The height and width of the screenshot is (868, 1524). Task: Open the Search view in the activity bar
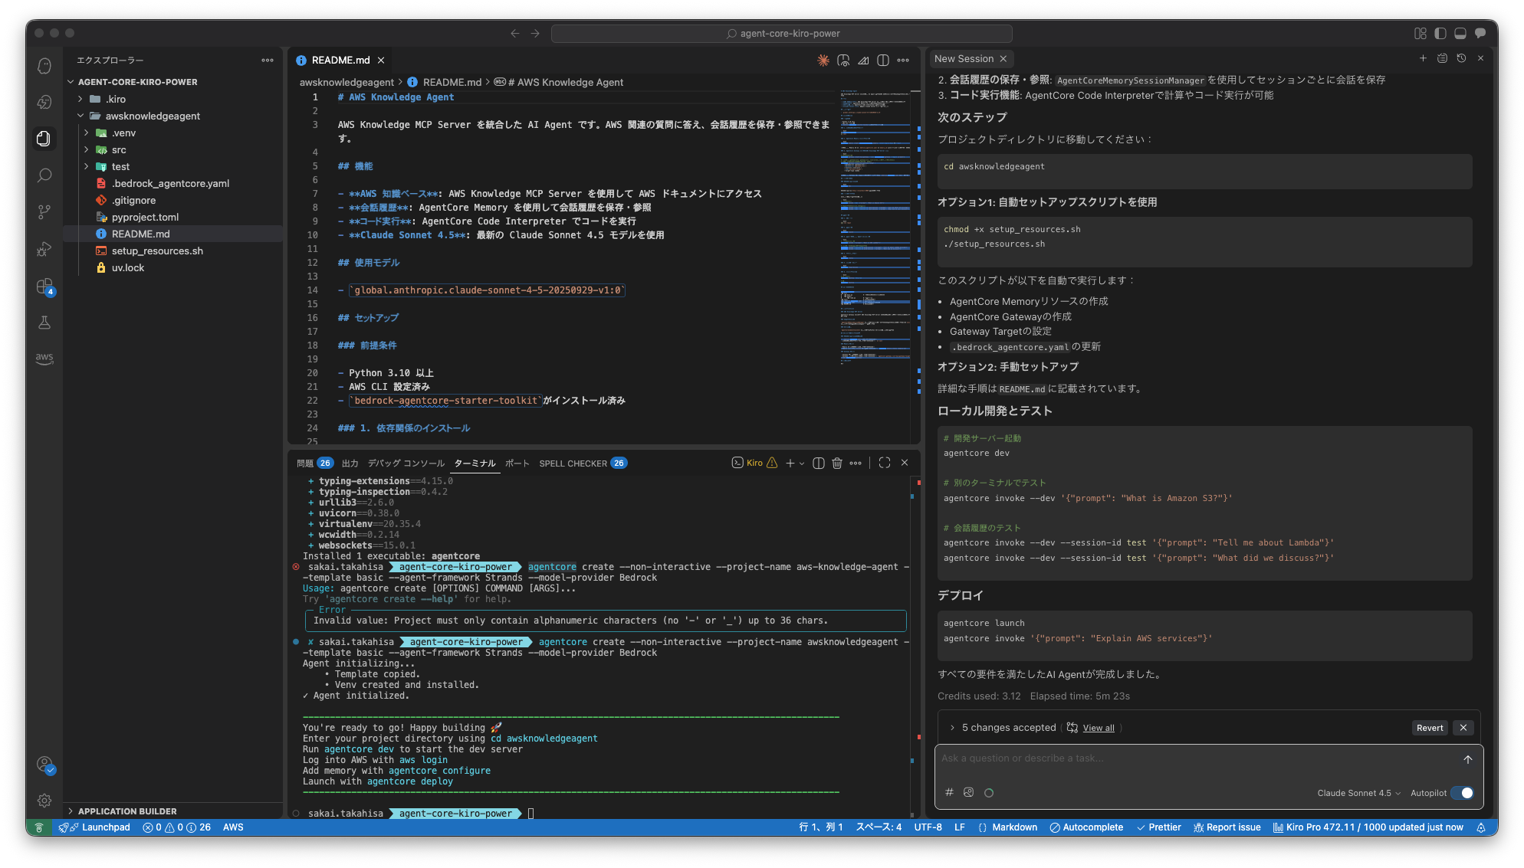pos(44,175)
